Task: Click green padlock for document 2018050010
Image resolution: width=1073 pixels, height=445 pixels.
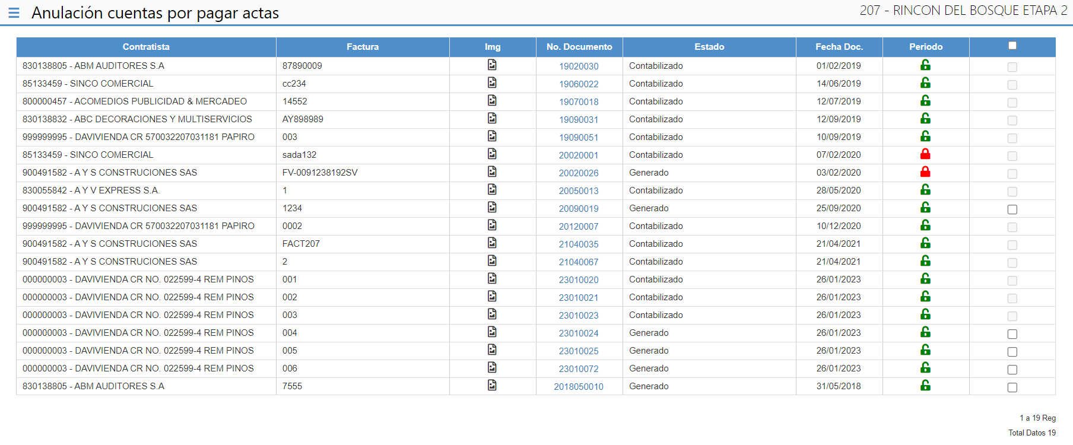Action: [925, 385]
